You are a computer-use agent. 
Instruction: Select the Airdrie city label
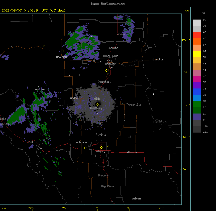point(101,135)
